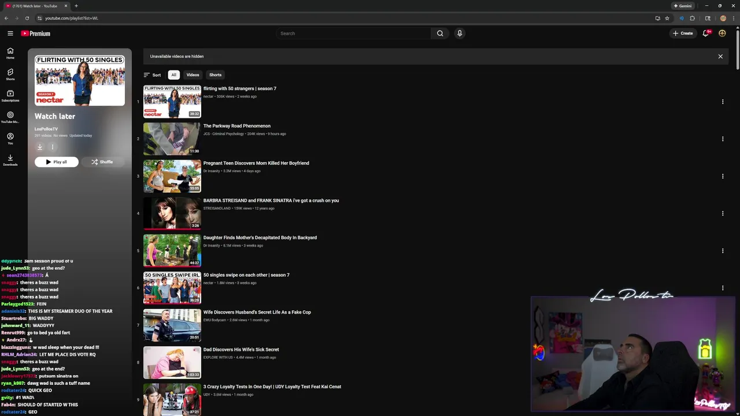Download the Watch later playlist
The height and width of the screenshot is (416, 740).
[x=40, y=147]
